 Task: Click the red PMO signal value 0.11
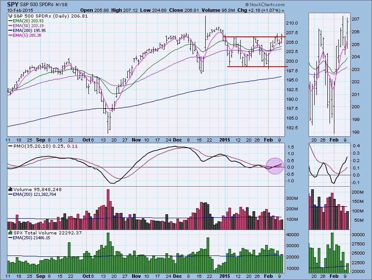72,146
